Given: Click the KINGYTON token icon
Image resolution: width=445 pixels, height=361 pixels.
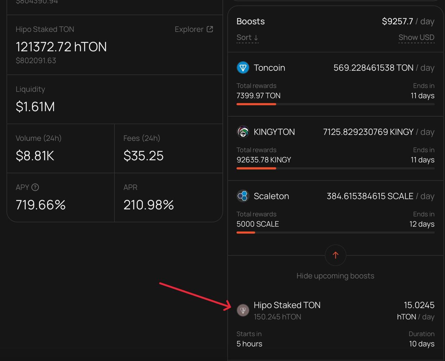Looking at the screenshot, I should tap(243, 132).
